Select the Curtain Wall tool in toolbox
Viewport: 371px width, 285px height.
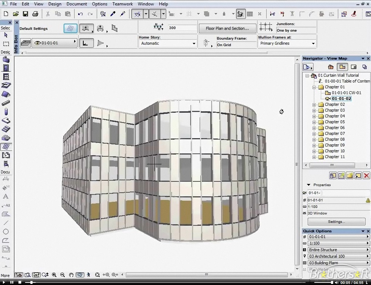pyautogui.click(x=6, y=146)
